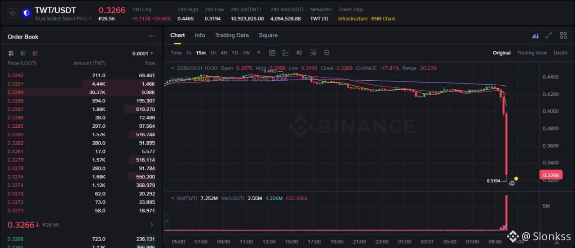
Task: Click the ask price 0.3292 row
Action: tap(81, 75)
